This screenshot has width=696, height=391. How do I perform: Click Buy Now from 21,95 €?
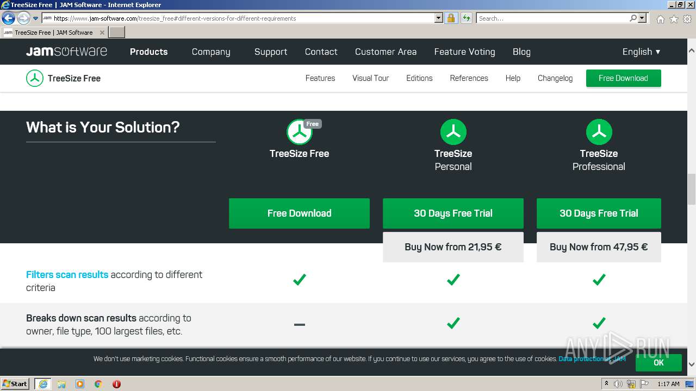[x=453, y=247]
